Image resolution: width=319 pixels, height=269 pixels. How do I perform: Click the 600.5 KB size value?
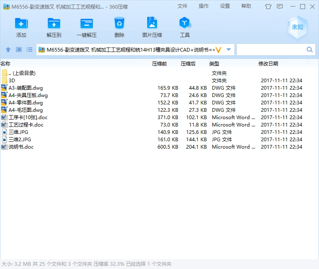[x=168, y=147]
